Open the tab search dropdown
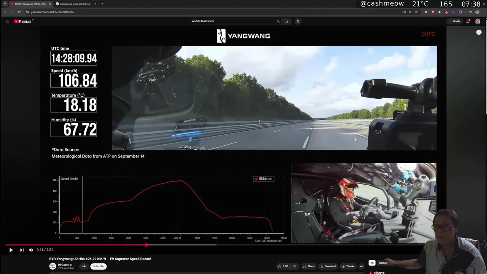The image size is (487, 274). coord(5,4)
